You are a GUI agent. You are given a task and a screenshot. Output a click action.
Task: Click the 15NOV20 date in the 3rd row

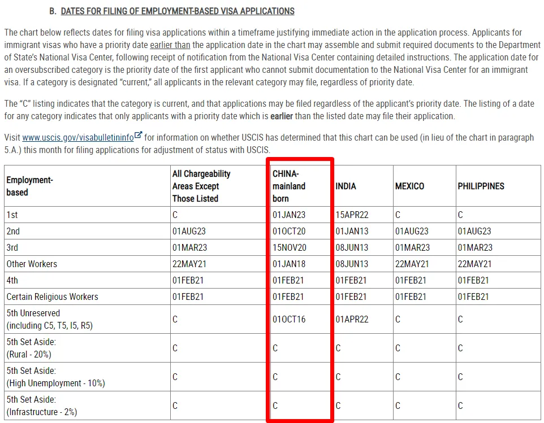tap(289, 248)
